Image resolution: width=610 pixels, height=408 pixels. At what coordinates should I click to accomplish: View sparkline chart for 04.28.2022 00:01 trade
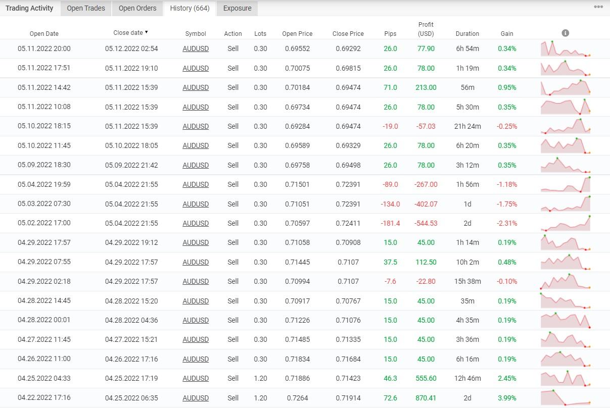566,320
